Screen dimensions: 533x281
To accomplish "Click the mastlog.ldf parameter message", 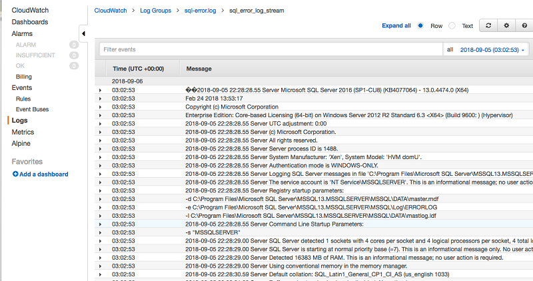I will coord(310,216).
